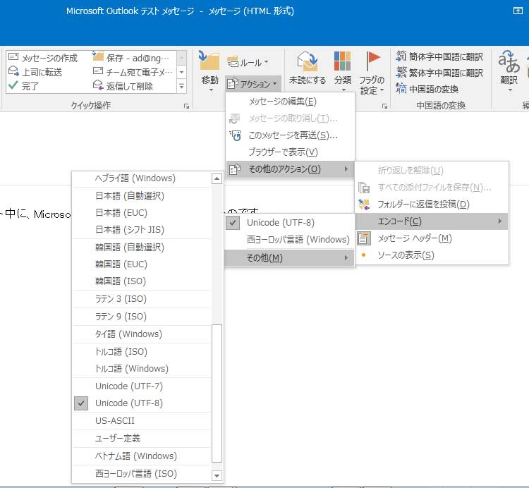Open the Rules (ルール) dropdown
529x488 pixels.
[x=247, y=63]
